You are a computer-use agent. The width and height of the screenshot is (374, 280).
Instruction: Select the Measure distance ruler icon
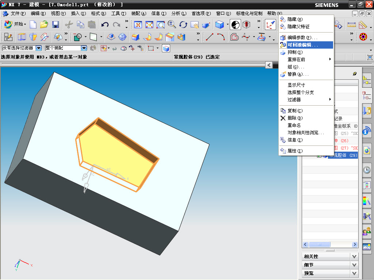tap(351, 24)
